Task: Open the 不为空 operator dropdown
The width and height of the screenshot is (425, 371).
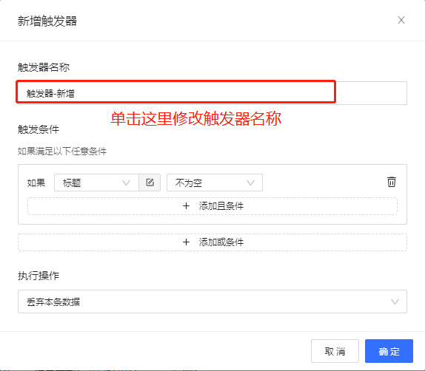Action: coord(215,183)
